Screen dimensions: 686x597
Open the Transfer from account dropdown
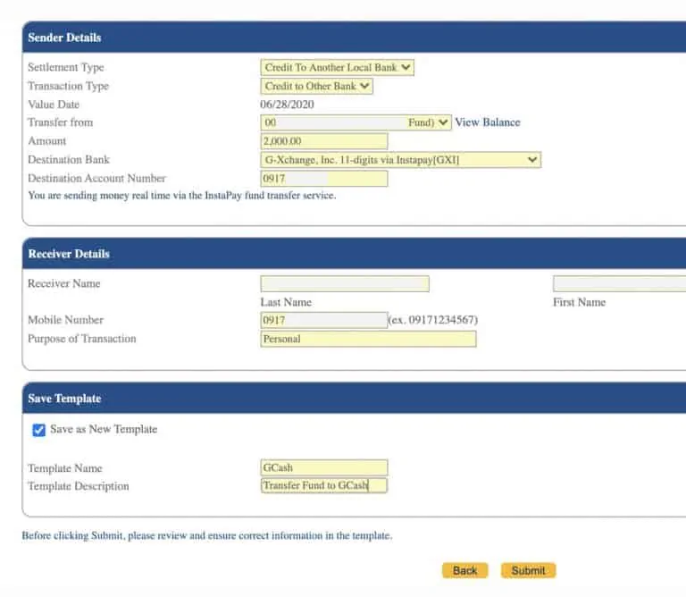(x=356, y=123)
